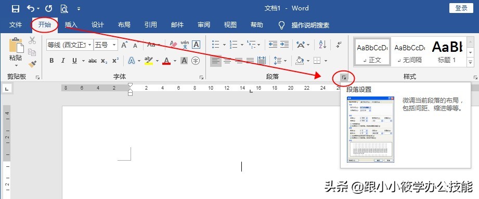Toggle strikethrough abc formatting
The width and height of the screenshot is (479, 199).
pyautogui.click(x=93, y=61)
